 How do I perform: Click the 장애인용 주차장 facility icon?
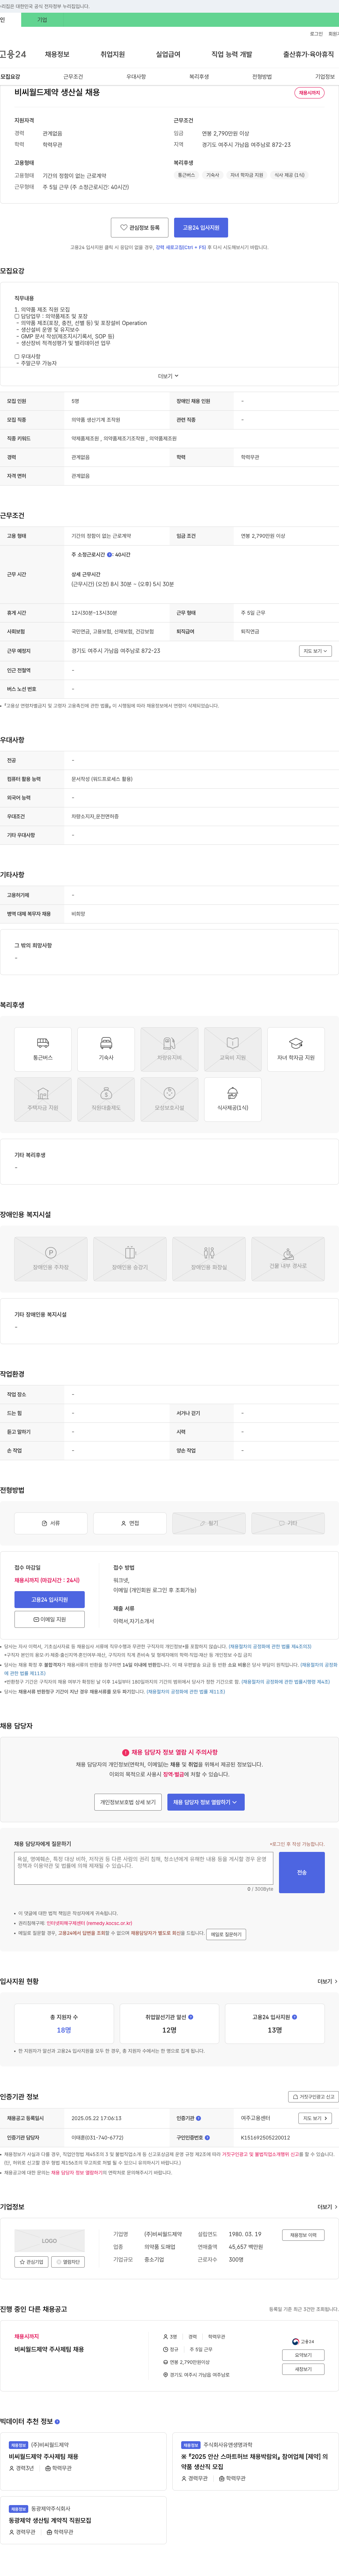(51, 1259)
